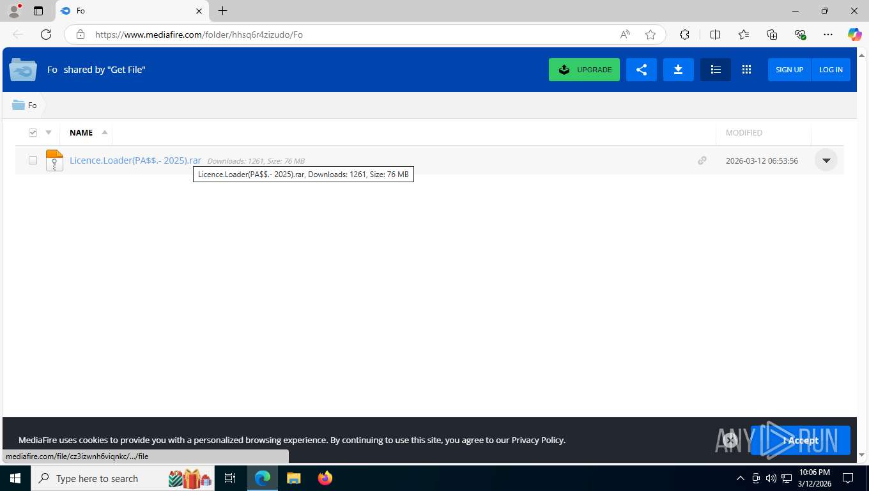The width and height of the screenshot is (869, 491).
Task: Click the green UPGRADE button
Action: pyautogui.click(x=584, y=70)
